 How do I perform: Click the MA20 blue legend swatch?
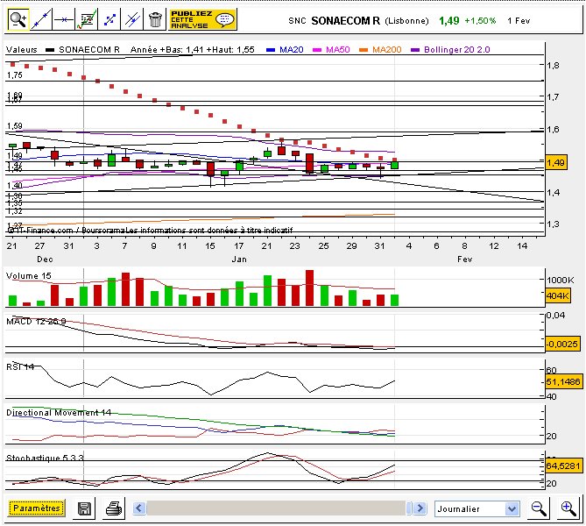tap(271, 50)
